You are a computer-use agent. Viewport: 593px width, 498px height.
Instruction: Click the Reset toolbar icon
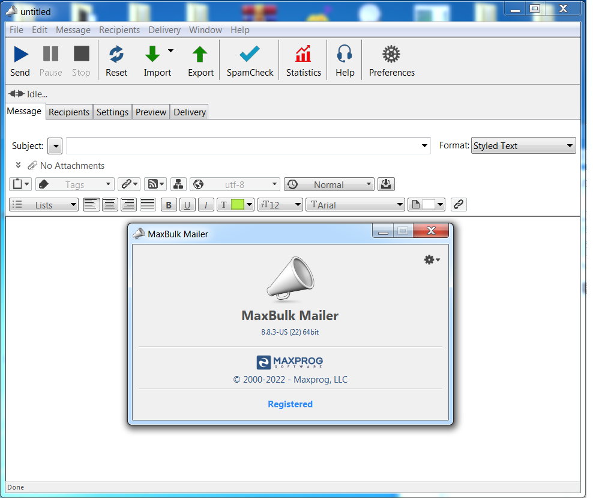116,55
